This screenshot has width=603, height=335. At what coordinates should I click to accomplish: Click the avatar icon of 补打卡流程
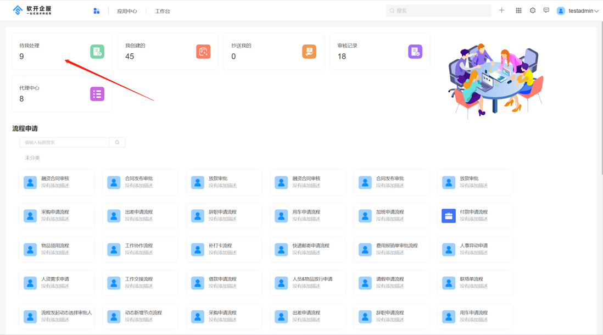[198, 249]
